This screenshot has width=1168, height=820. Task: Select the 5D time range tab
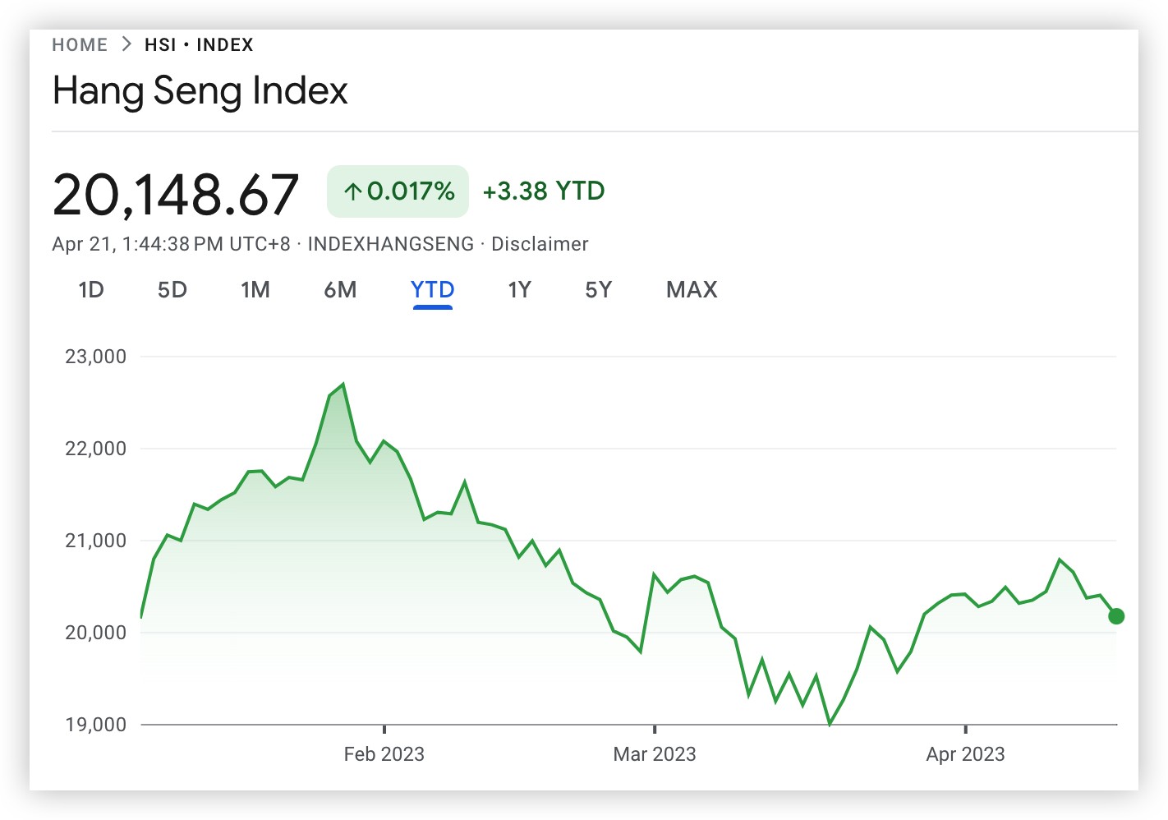[x=172, y=290]
